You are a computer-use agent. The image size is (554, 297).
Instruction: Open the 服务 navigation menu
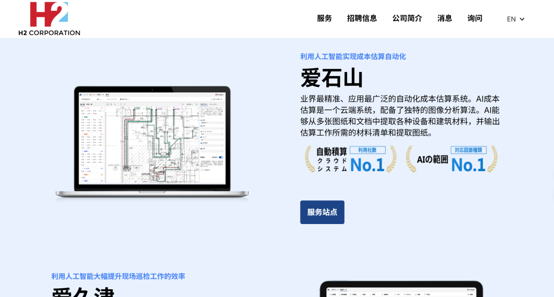(x=324, y=18)
